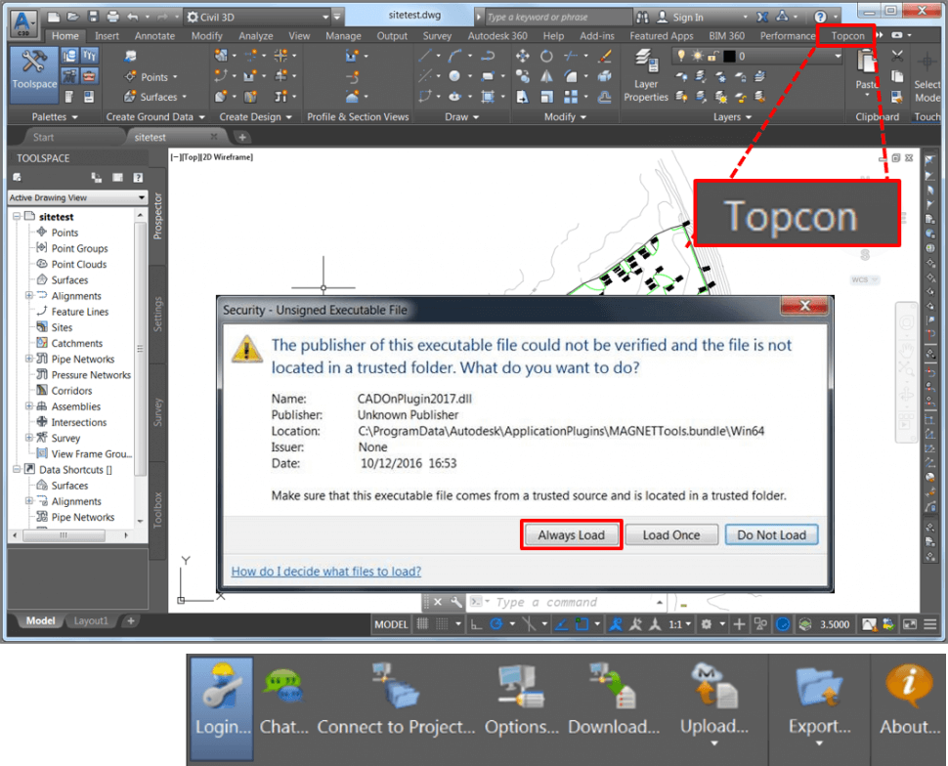Expand the Survey tree node
This screenshot has height=766, width=948.
[x=28, y=438]
